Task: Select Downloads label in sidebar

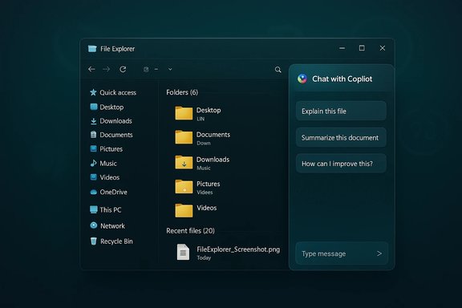Action: [x=115, y=121]
